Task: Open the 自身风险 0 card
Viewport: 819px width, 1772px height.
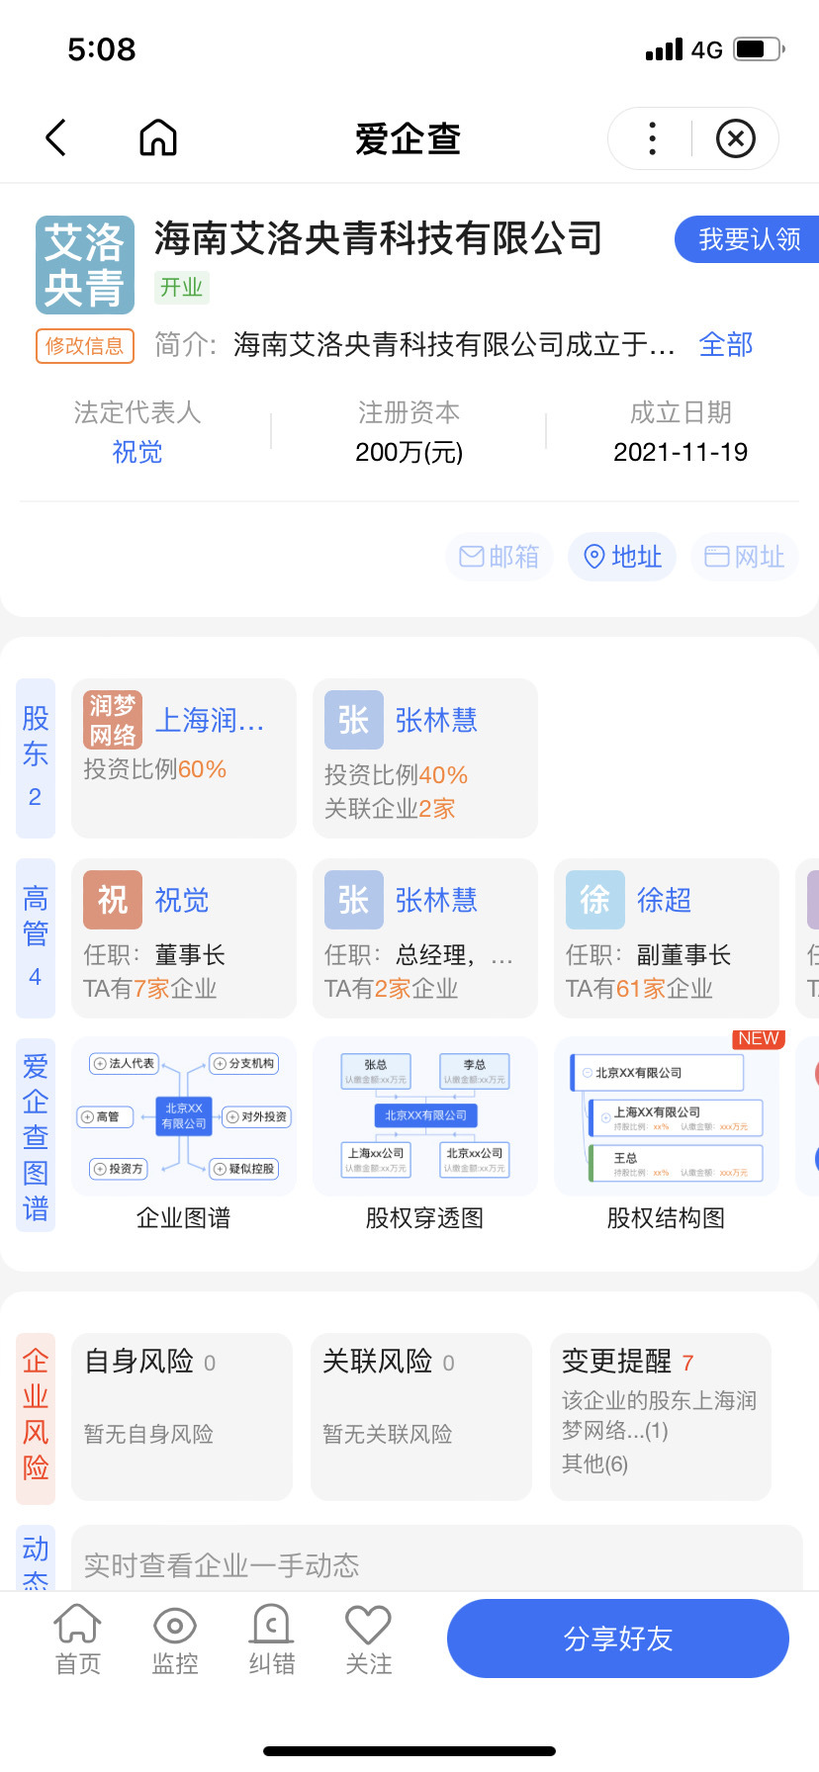Action: 182,1417
